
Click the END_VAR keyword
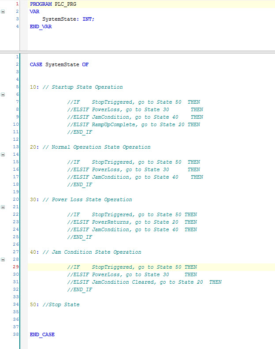[41, 26]
